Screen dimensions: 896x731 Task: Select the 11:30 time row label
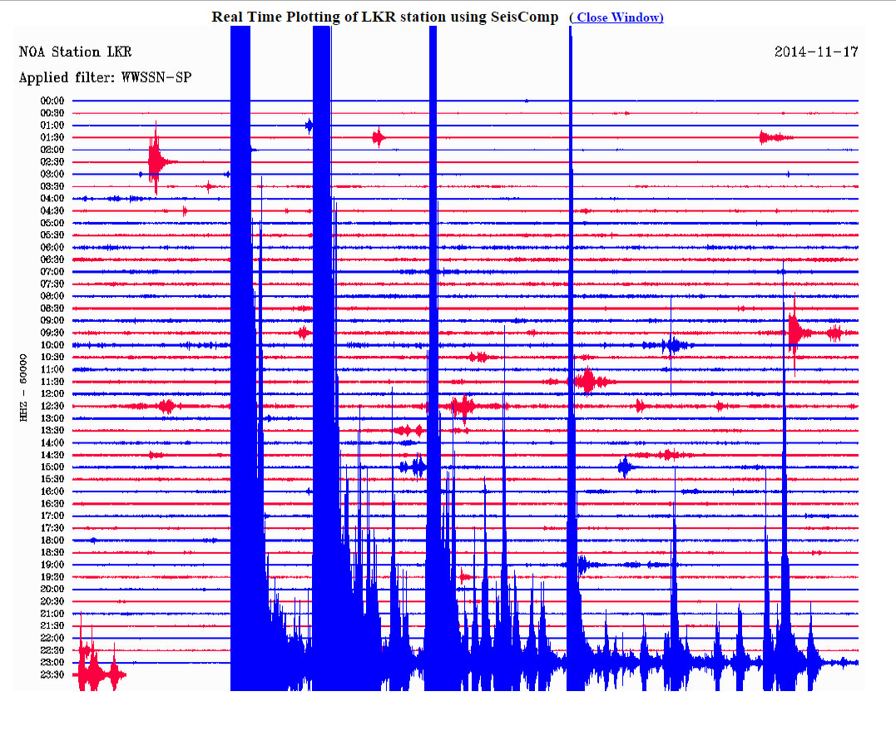52,382
